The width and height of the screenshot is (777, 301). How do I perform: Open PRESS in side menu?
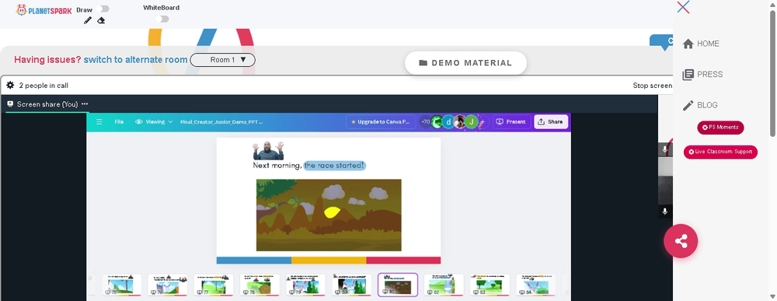click(x=702, y=75)
